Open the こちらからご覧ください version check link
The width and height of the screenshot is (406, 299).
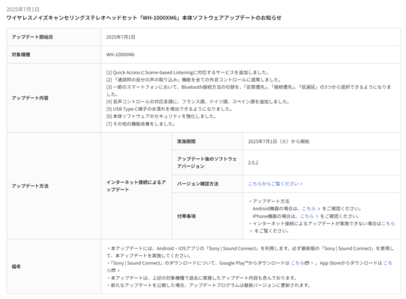[275, 184]
